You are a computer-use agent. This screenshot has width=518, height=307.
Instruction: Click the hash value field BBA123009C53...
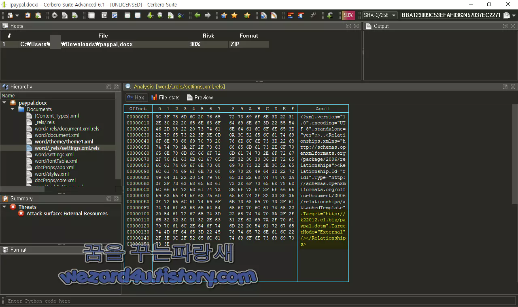(450, 15)
